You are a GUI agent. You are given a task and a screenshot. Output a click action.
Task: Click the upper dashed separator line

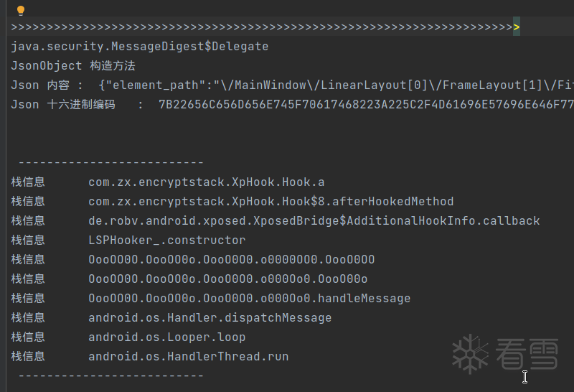pyautogui.click(x=110, y=163)
